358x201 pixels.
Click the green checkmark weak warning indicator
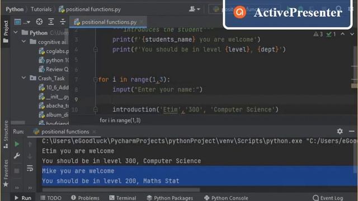click(331, 34)
